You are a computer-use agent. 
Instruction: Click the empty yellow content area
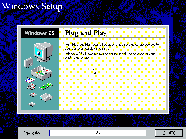tap(112, 85)
